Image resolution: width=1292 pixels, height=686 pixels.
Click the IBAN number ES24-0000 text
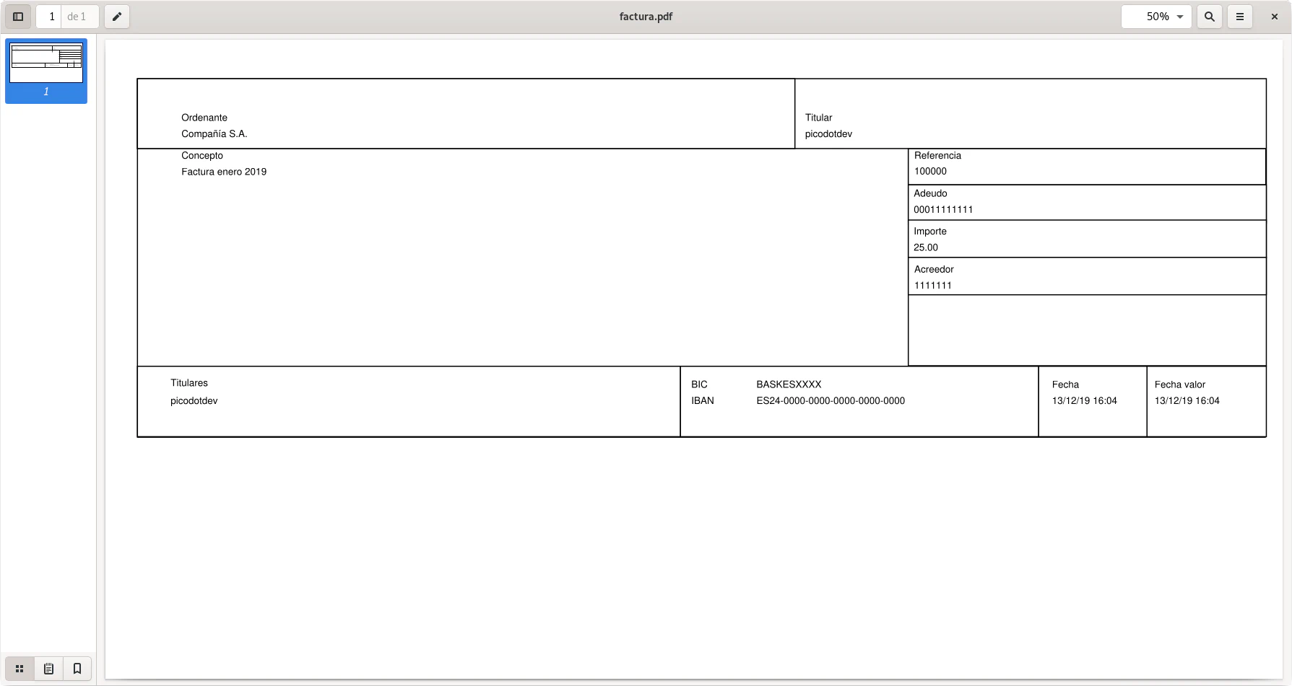coord(831,401)
